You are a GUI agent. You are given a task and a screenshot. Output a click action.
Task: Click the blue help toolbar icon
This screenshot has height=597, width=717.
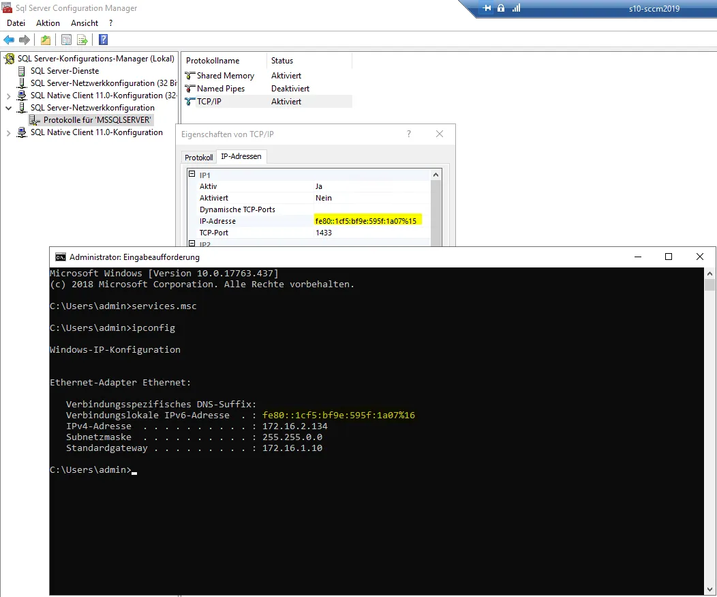(x=103, y=40)
